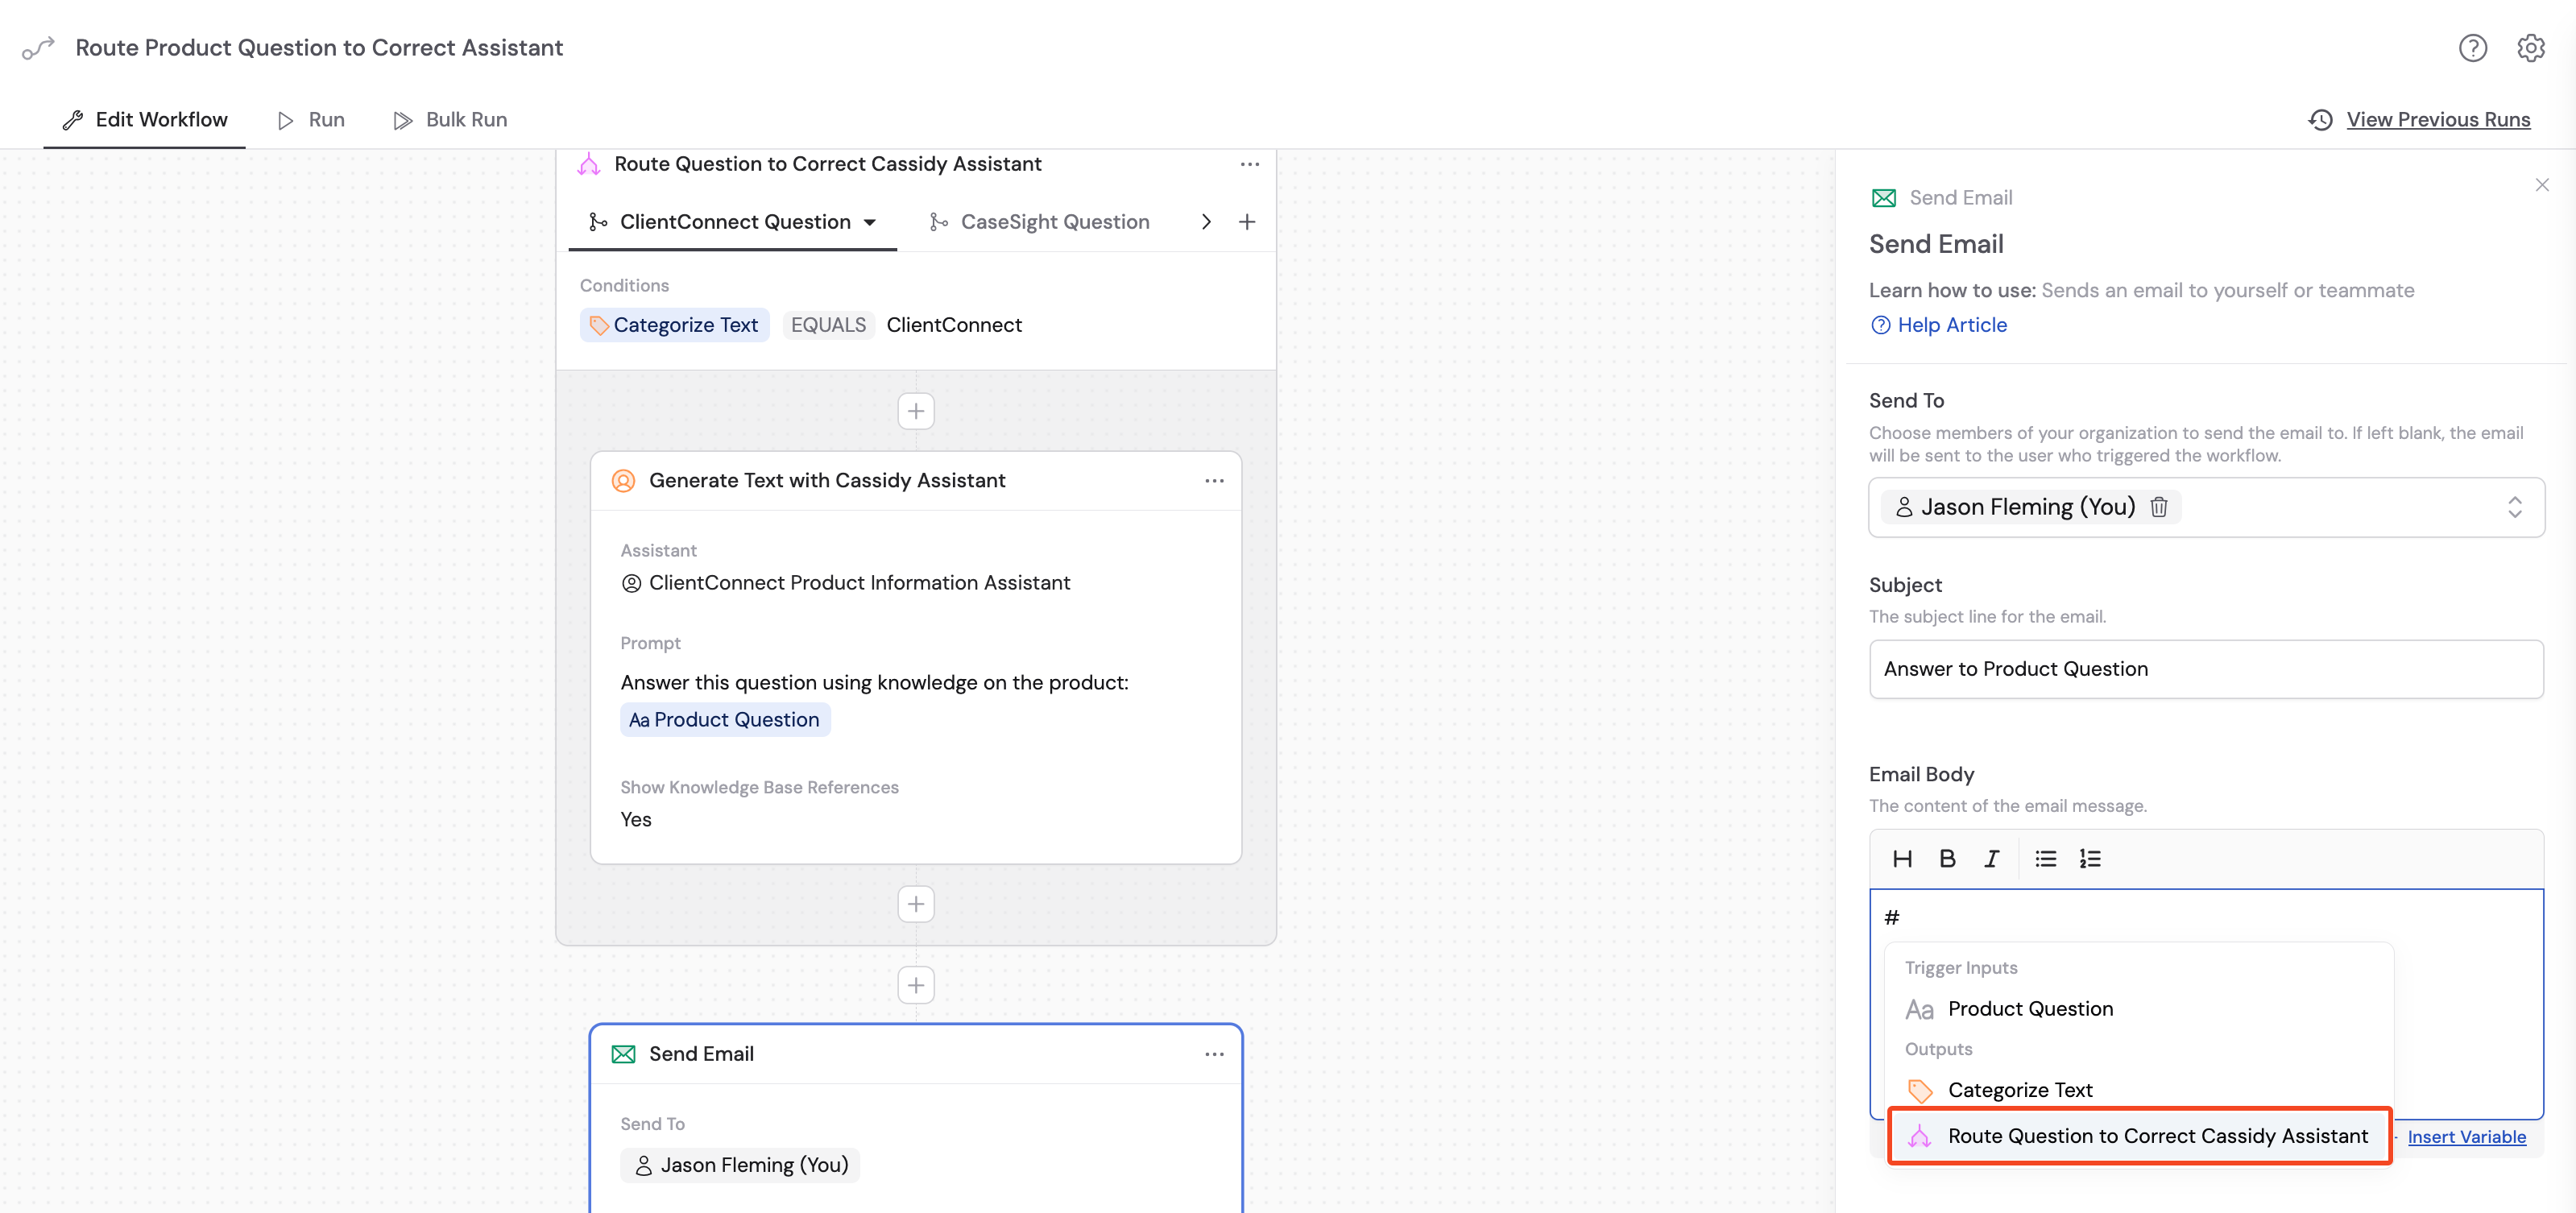Open ClientConnect Question tab dropdown arrow

[x=869, y=222]
